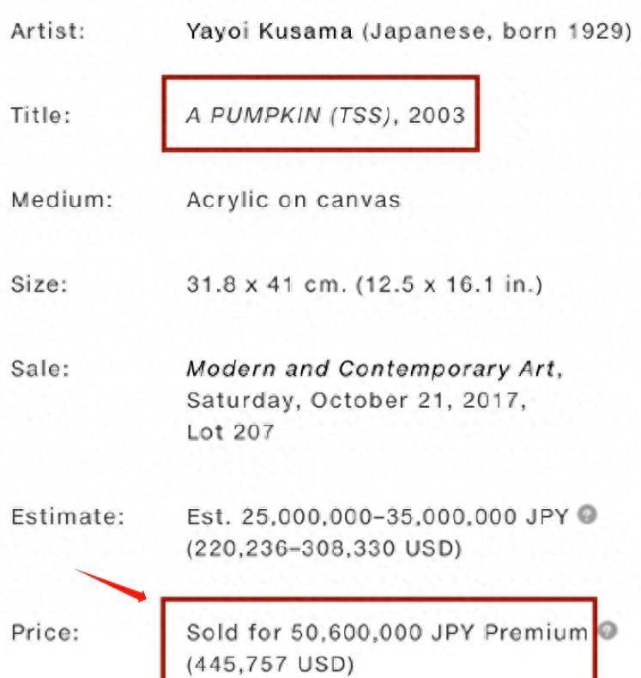Click the title A PUMPKIN (TSS), 2003
641x678 pixels.
coord(325,115)
